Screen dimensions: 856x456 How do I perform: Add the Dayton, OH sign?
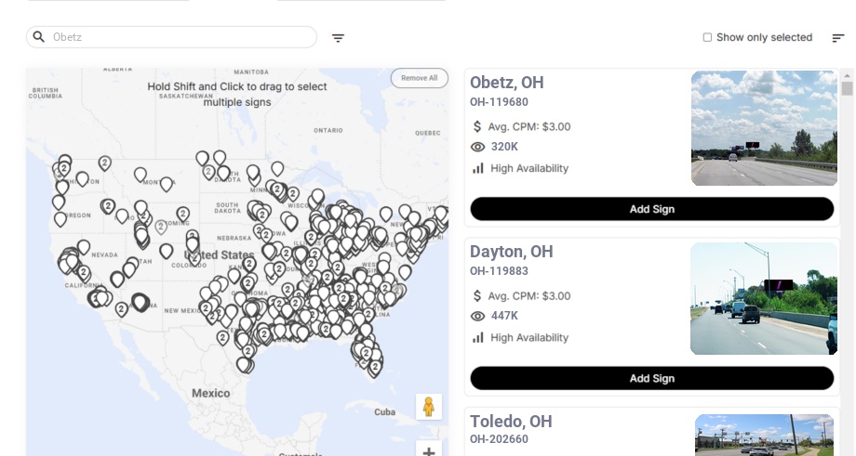pos(651,378)
